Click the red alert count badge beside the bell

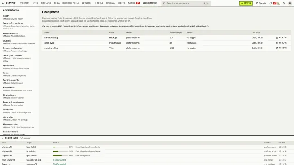tap(274, 3)
